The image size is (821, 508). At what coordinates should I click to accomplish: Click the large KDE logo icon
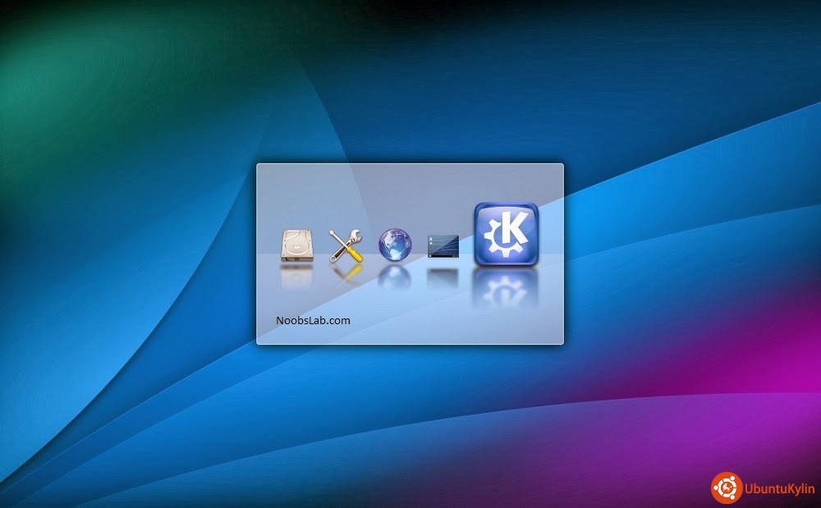[x=506, y=235]
